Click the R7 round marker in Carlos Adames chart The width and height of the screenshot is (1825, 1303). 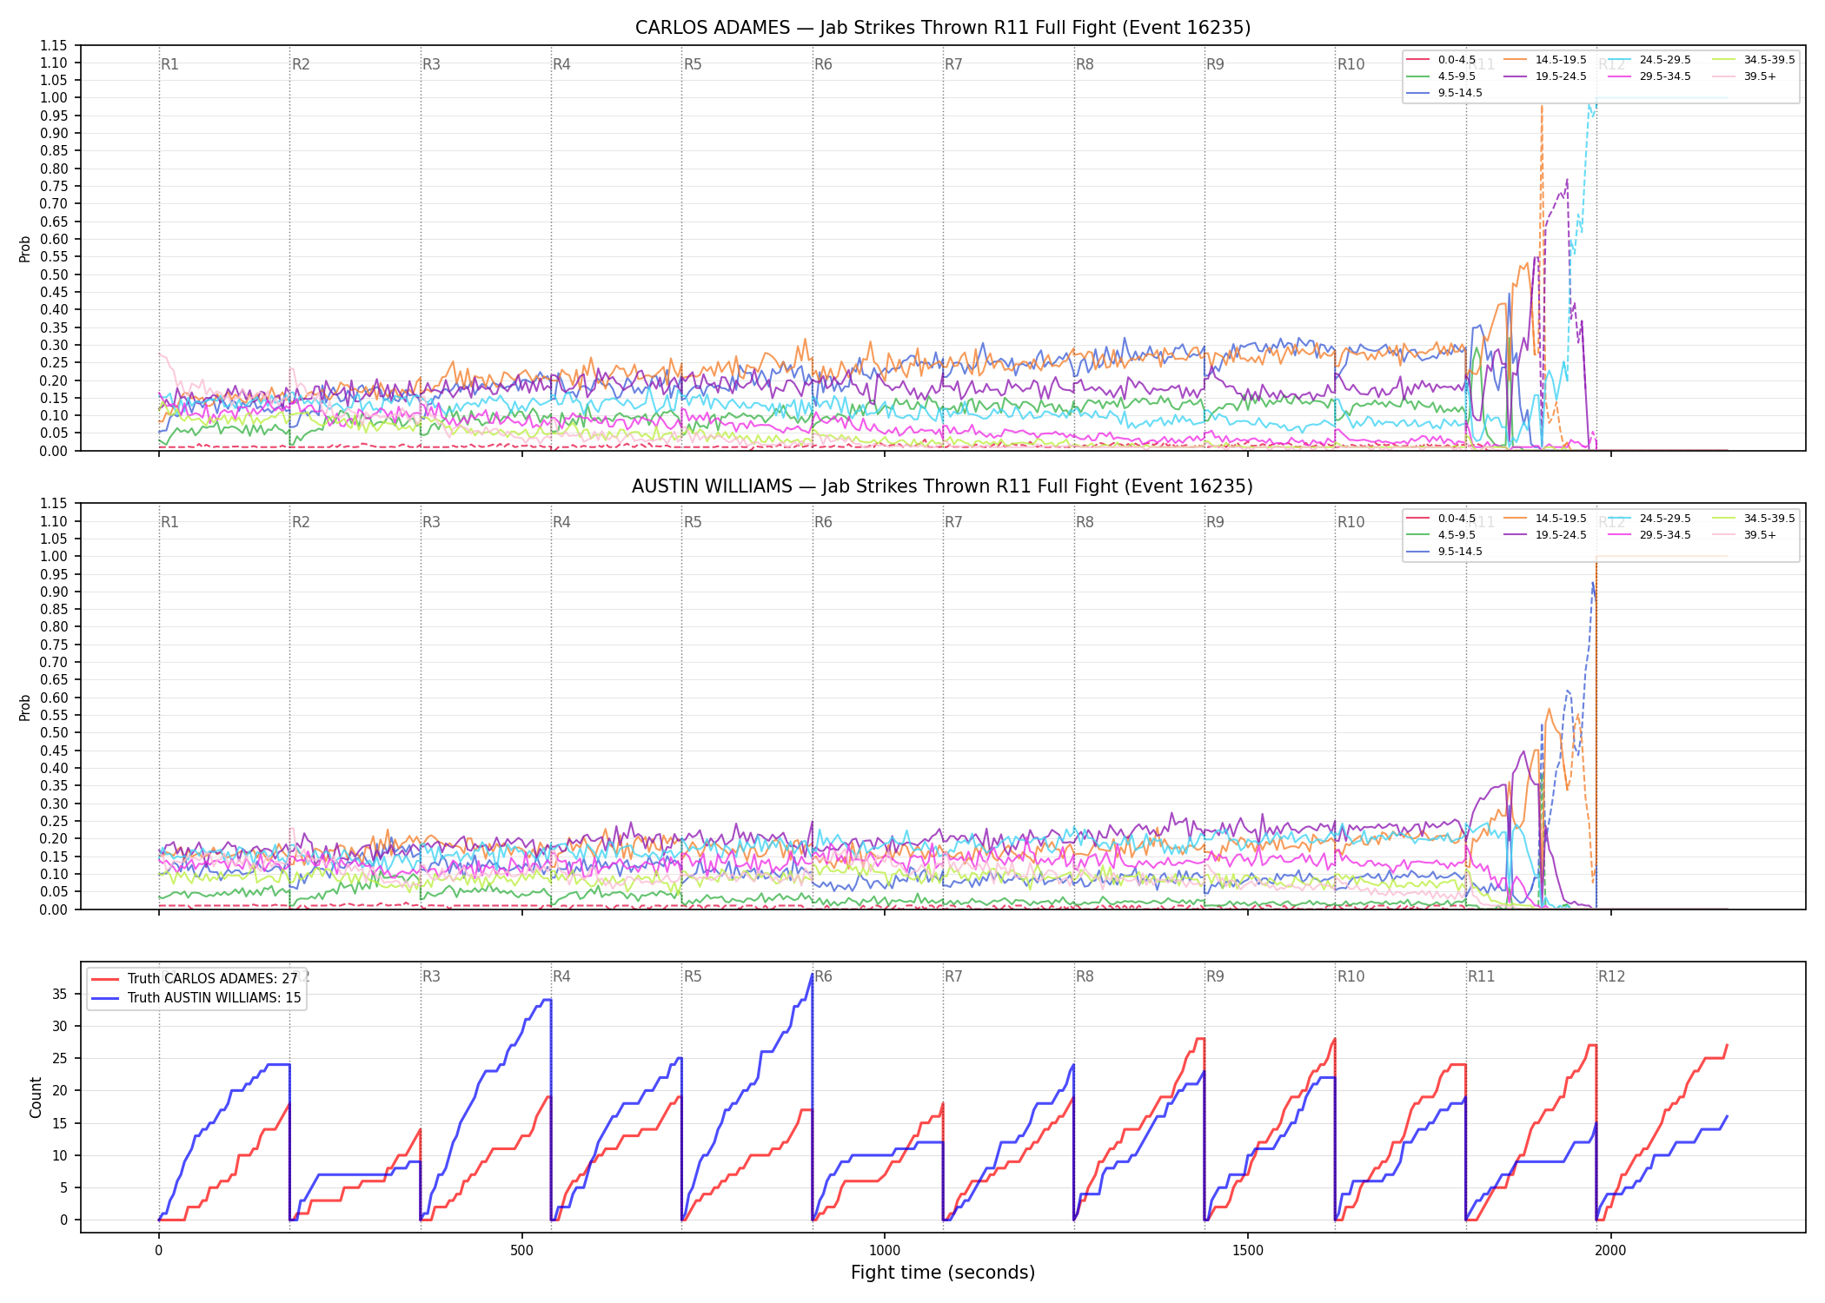click(953, 64)
